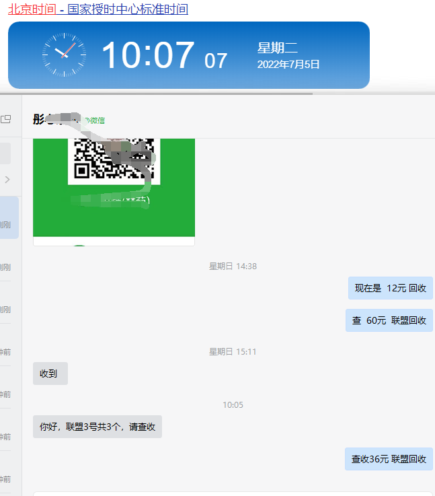The height and width of the screenshot is (496, 435).
Task: Click the sidebar search box
Action: (5, 153)
